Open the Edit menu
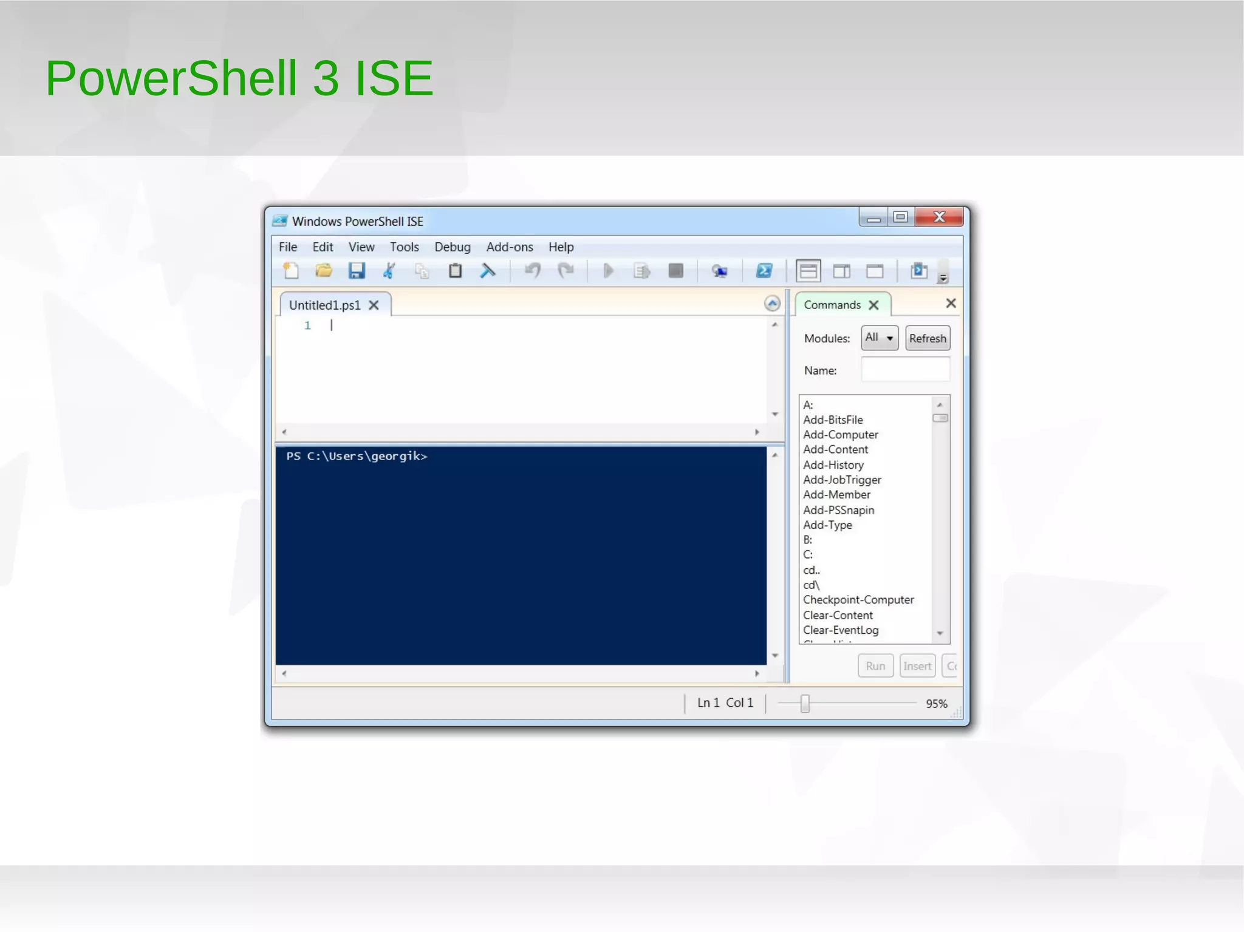The height and width of the screenshot is (932, 1244). pyautogui.click(x=323, y=247)
